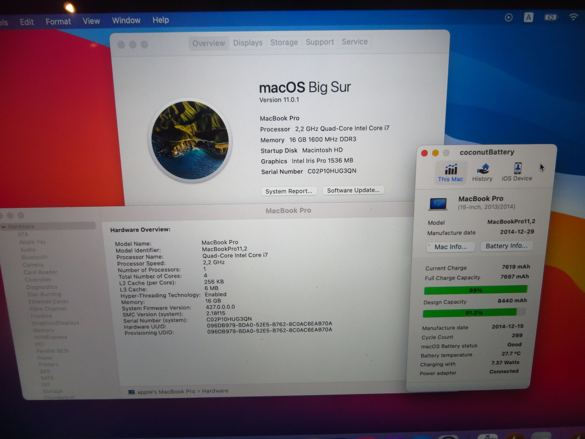Click the Mac Info button in coconutBattery
The height and width of the screenshot is (439, 585).
pyautogui.click(x=451, y=247)
